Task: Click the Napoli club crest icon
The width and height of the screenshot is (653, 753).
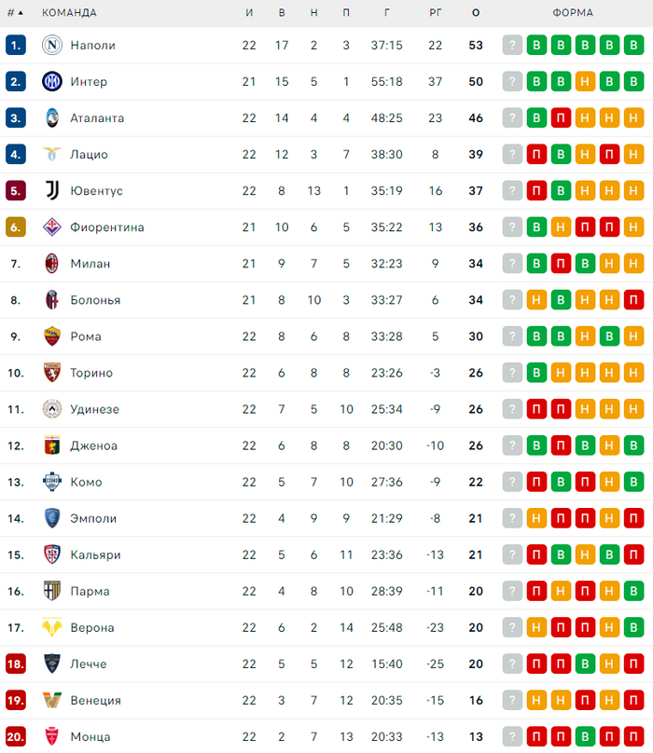Action: coord(51,45)
